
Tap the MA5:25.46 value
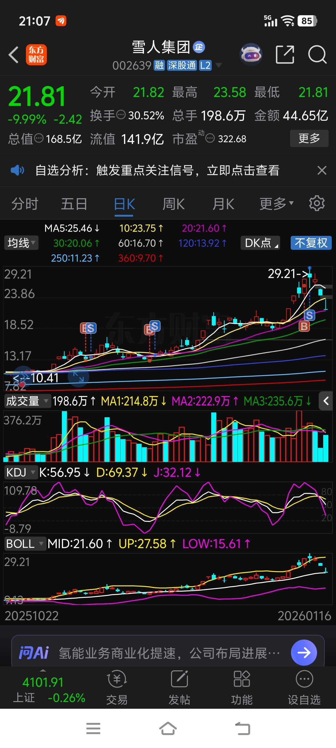click(72, 228)
